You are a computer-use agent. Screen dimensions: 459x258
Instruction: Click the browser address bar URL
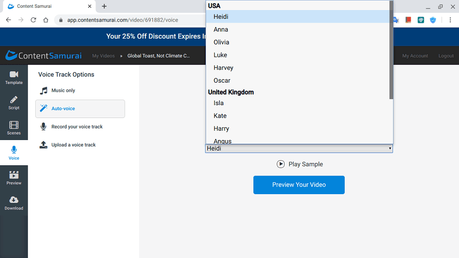click(123, 20)
